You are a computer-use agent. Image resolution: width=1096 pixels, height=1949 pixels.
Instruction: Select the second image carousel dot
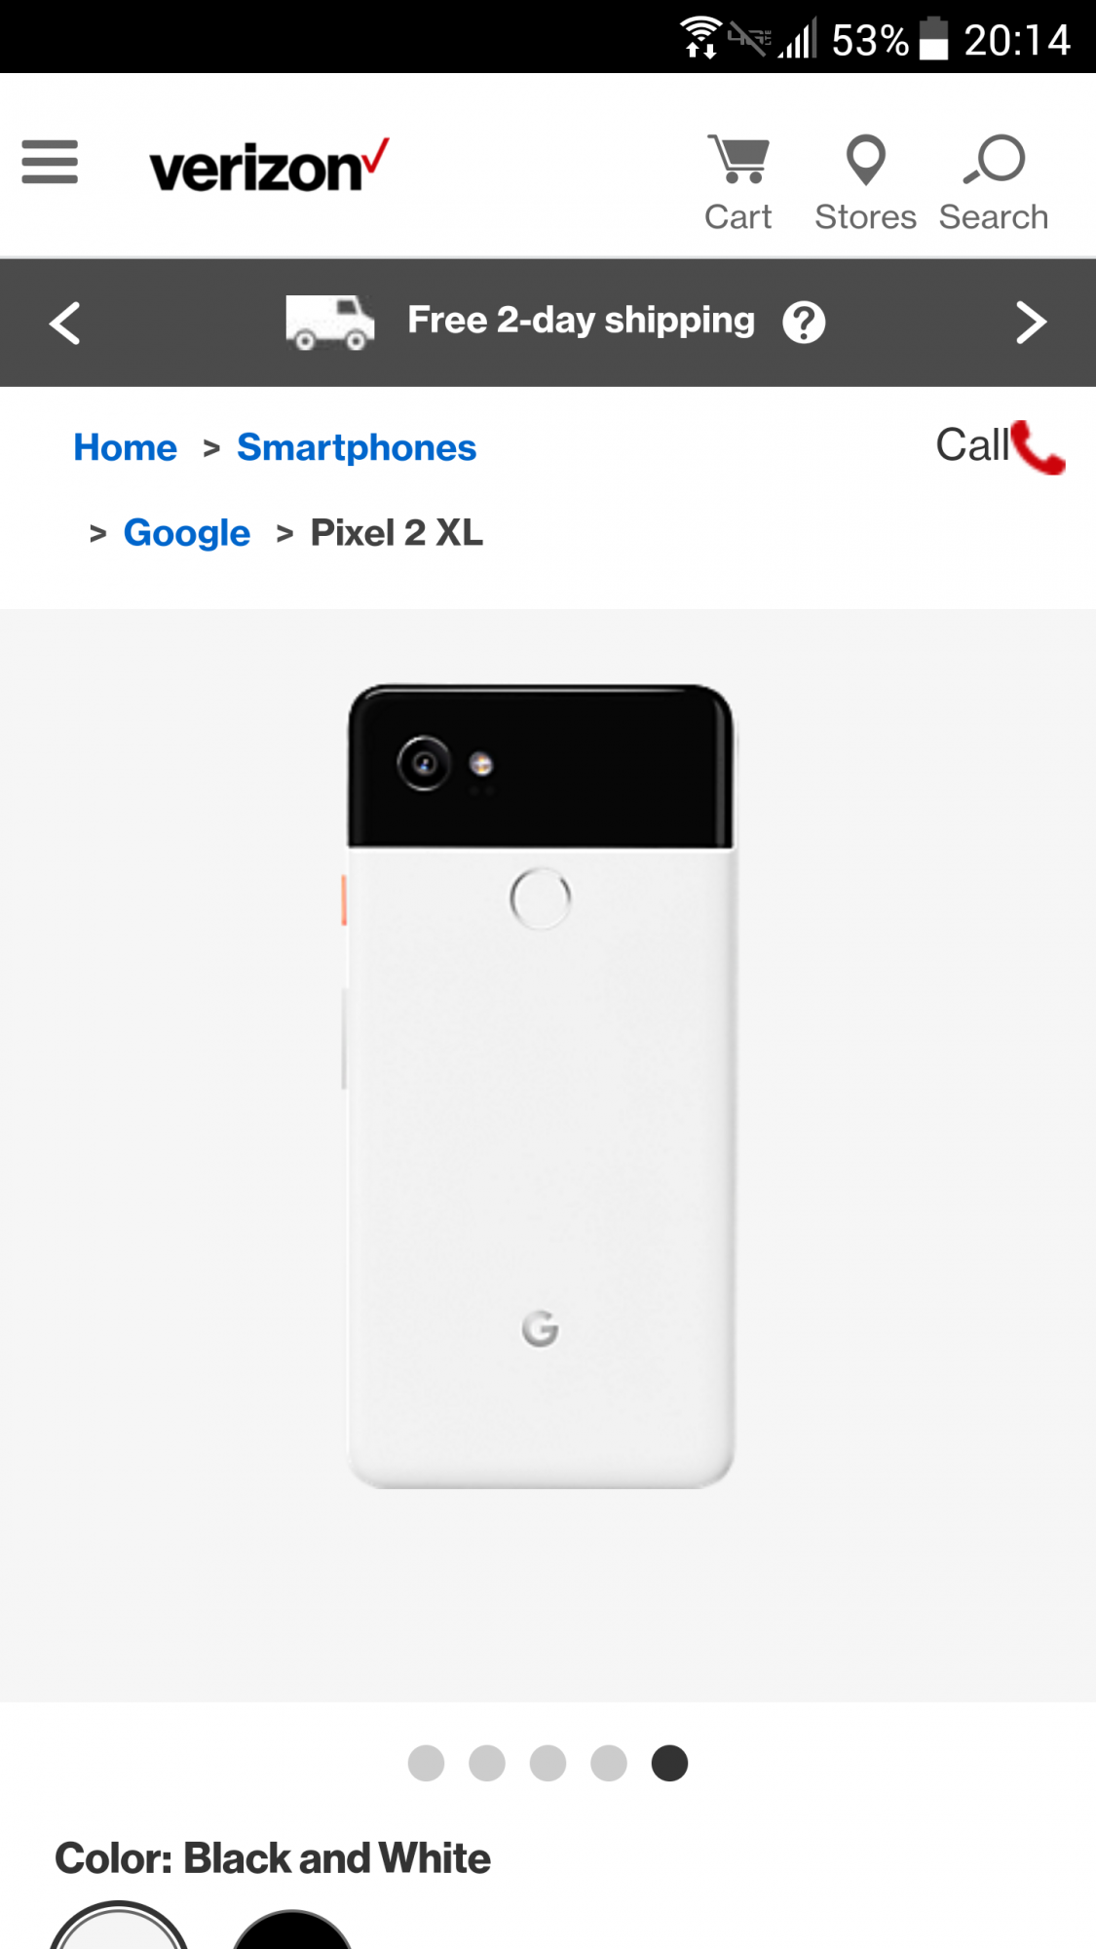click(487, 1763)
